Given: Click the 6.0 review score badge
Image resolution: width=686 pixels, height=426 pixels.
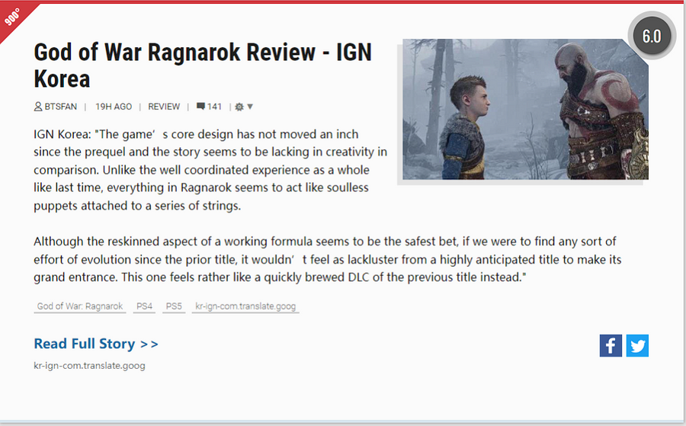Looking at the screenshot, I should 651,37.
